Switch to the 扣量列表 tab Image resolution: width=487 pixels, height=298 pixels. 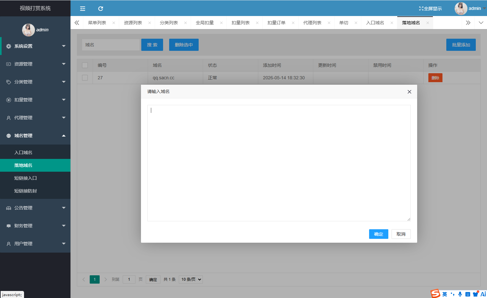(241, 23)
